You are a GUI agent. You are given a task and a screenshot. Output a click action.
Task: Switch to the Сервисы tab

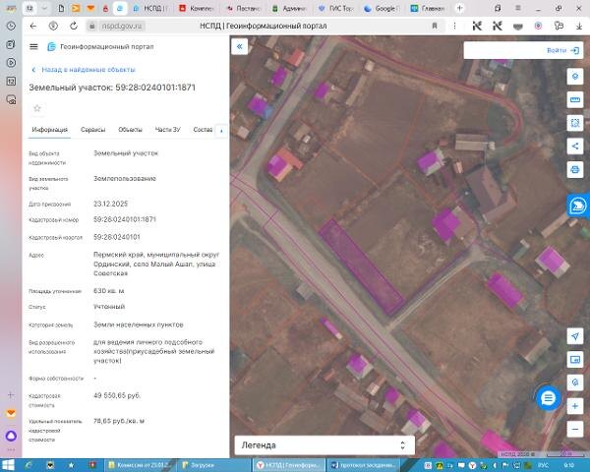(x=93, y=130)
